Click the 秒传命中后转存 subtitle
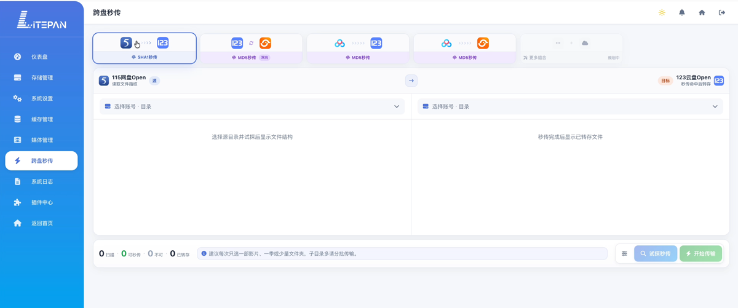The width and height of the screenshot is (738, 308). pos(696,84)
